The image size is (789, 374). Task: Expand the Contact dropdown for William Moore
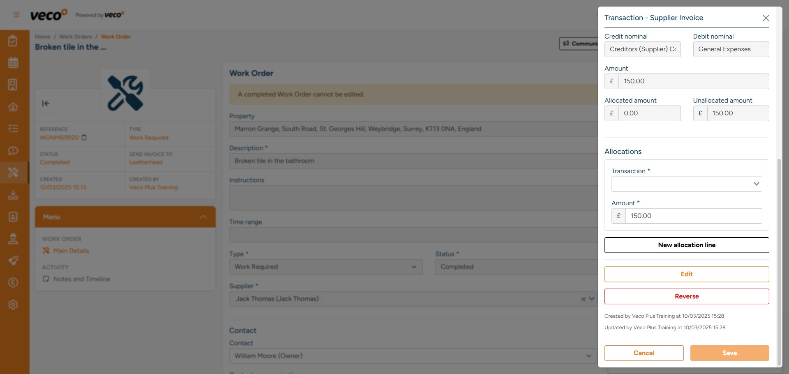(x=589, y=356)
